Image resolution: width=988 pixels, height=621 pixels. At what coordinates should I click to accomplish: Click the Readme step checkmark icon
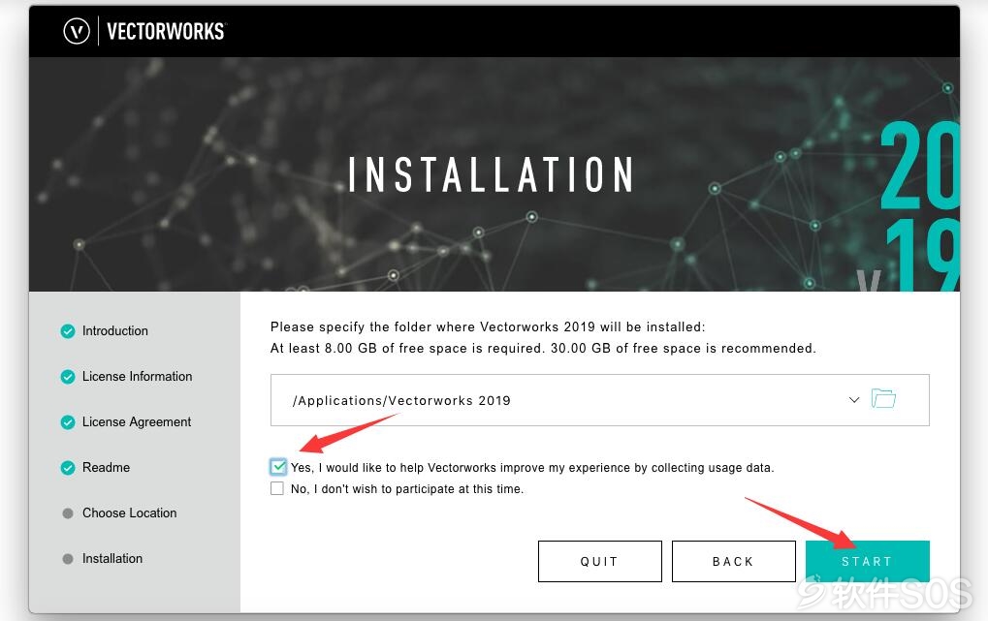68,468
